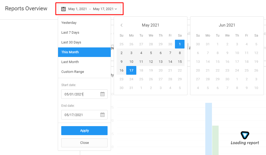Select This Month preset

pyautogui.click(x=70, y=52)
